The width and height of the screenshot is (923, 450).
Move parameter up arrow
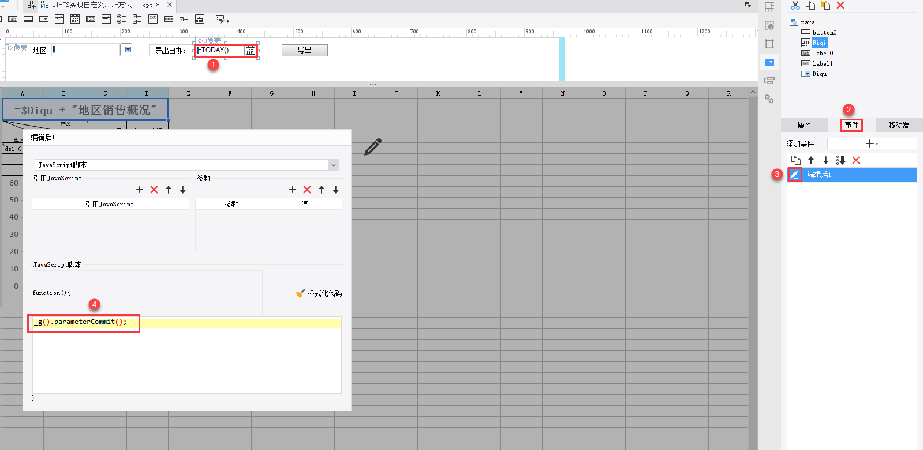(x=322, y=190)
